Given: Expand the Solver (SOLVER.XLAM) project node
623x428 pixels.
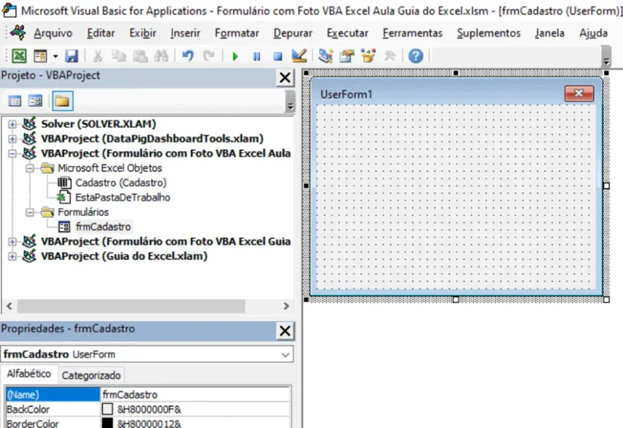Looking at the screenshot, I should [x=12, y=125].
